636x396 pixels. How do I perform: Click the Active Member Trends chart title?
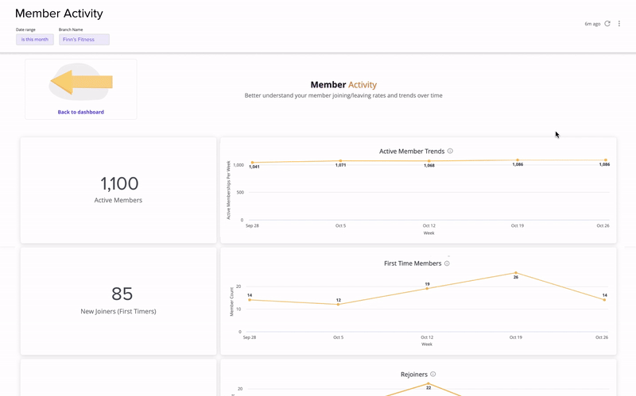tap(412, 151)
